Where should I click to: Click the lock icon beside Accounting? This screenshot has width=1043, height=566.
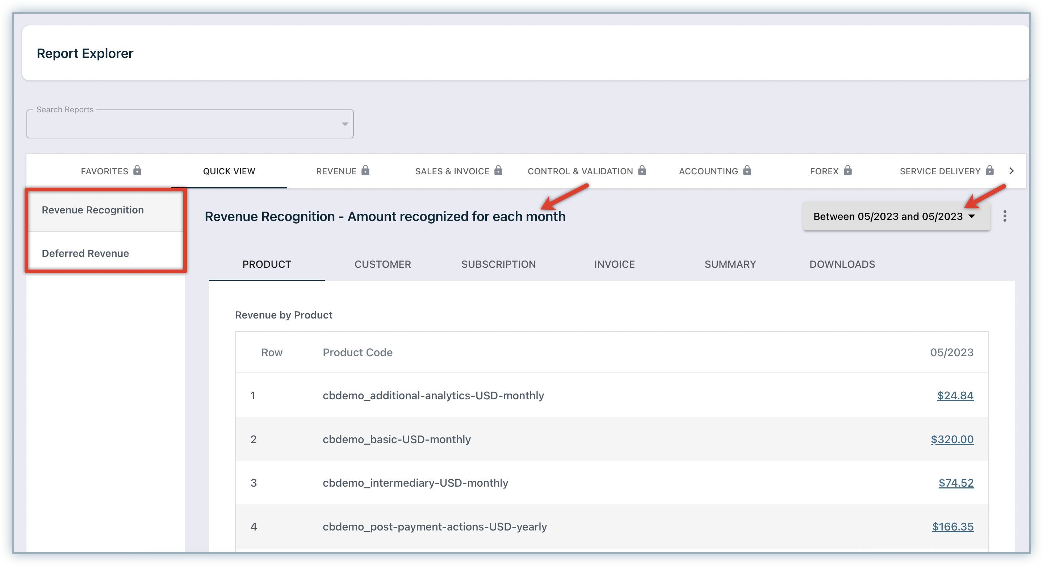pyautogui.click(x=747, y=170)
